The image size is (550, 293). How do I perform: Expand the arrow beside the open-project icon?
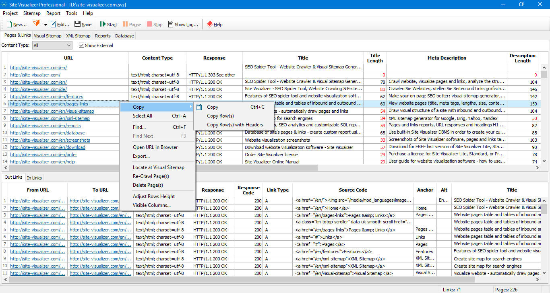[45, 25]
